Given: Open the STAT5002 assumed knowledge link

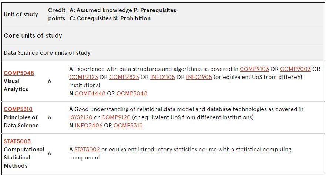Looking at the screenshot, I should click(x=87, y=149).
